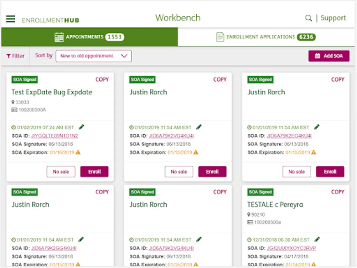Click warning icon next to 01/16/2019 expiration

(78, 152)
